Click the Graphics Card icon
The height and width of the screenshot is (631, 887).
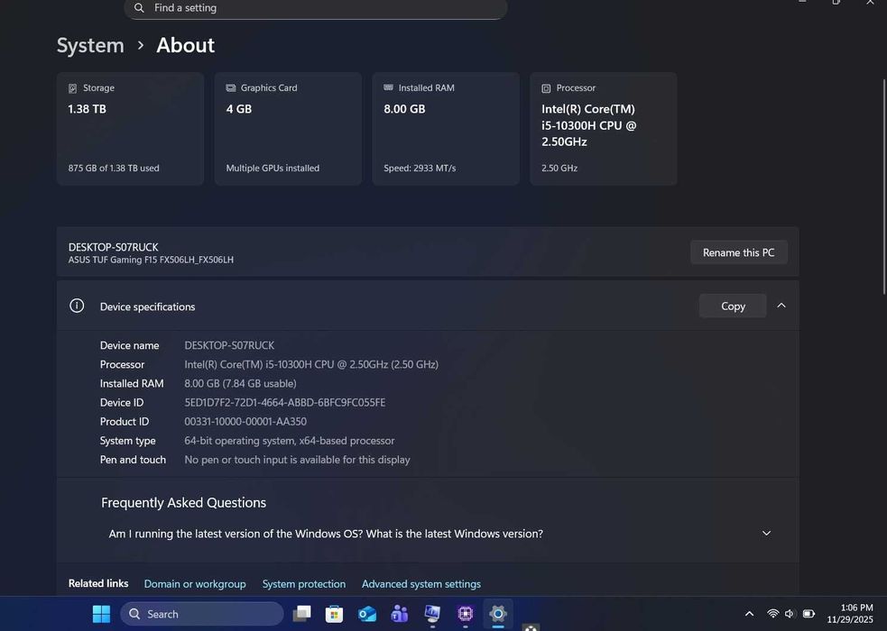coord(231,88)
